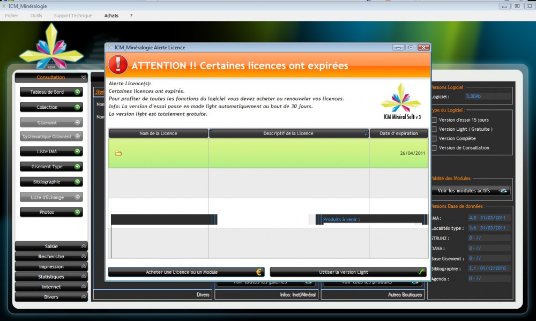Expand the Impression section
The image size is (536, 321).
[x=51, y=267]
